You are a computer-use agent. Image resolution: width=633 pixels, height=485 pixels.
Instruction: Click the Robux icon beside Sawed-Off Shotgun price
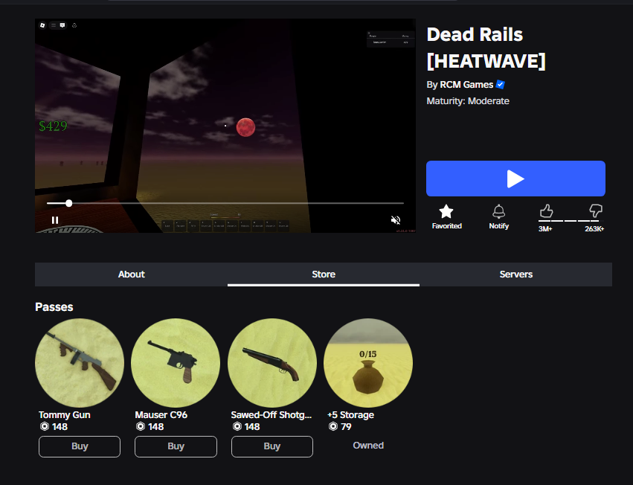point(237,426)
